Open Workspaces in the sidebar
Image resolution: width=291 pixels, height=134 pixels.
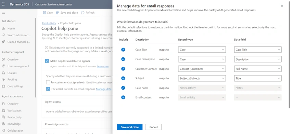(x=14, y=110)
